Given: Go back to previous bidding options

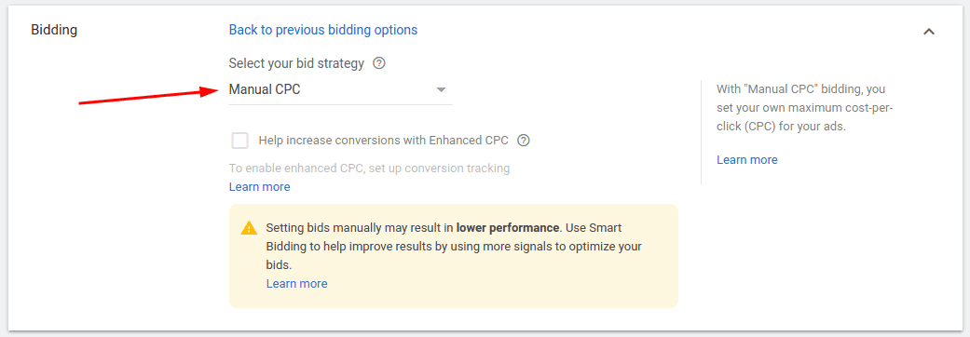Looking at the screenshot, I should point(323,30).
